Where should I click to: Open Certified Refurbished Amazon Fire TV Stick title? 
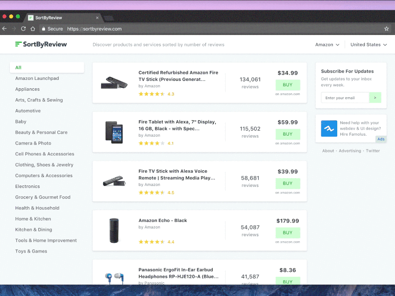tap(178, 76)
